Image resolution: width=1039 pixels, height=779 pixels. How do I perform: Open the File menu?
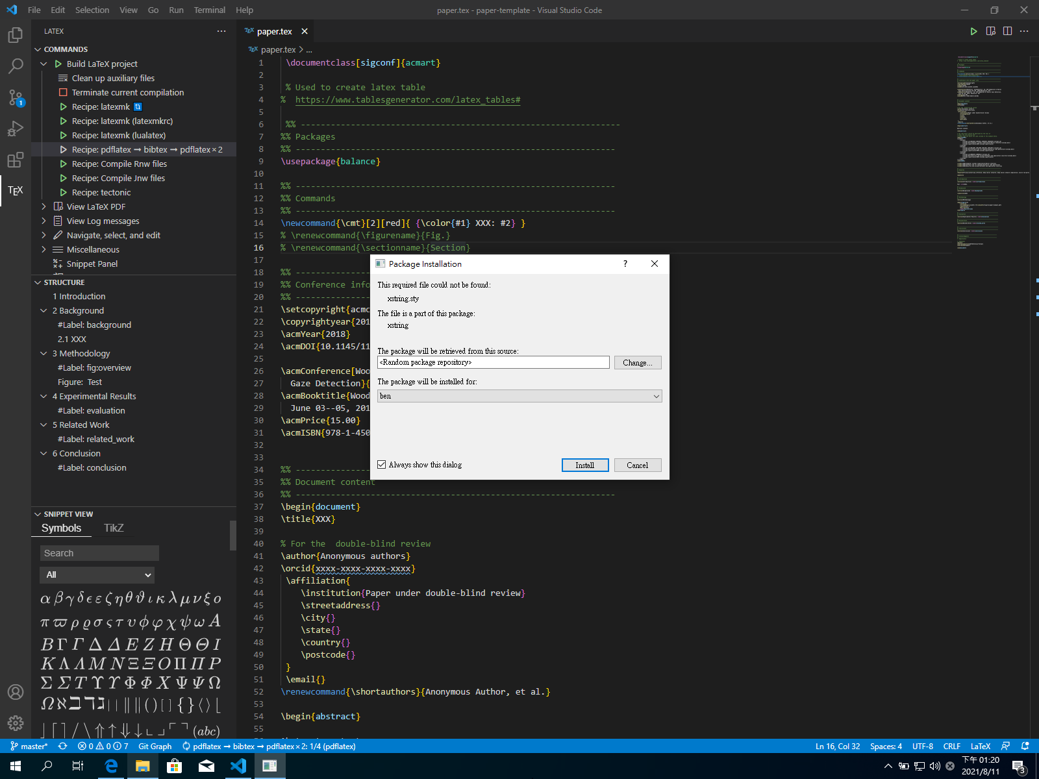(x=34, y=10)
